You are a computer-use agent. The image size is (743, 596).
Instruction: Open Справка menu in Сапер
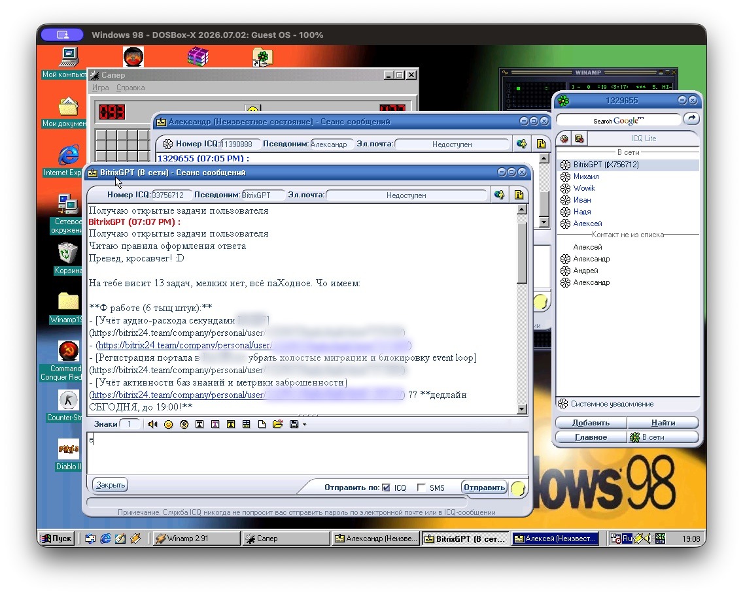(131, 88)
